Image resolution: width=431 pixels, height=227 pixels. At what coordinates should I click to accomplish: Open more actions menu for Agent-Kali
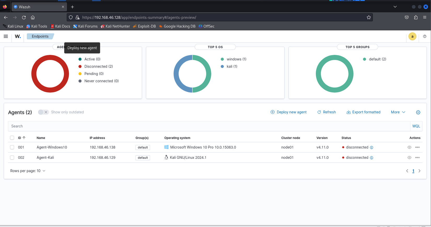417,158
